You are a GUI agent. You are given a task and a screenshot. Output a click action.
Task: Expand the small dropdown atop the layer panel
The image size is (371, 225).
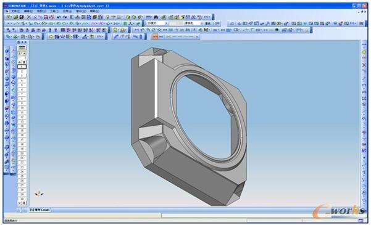(22, 54)
